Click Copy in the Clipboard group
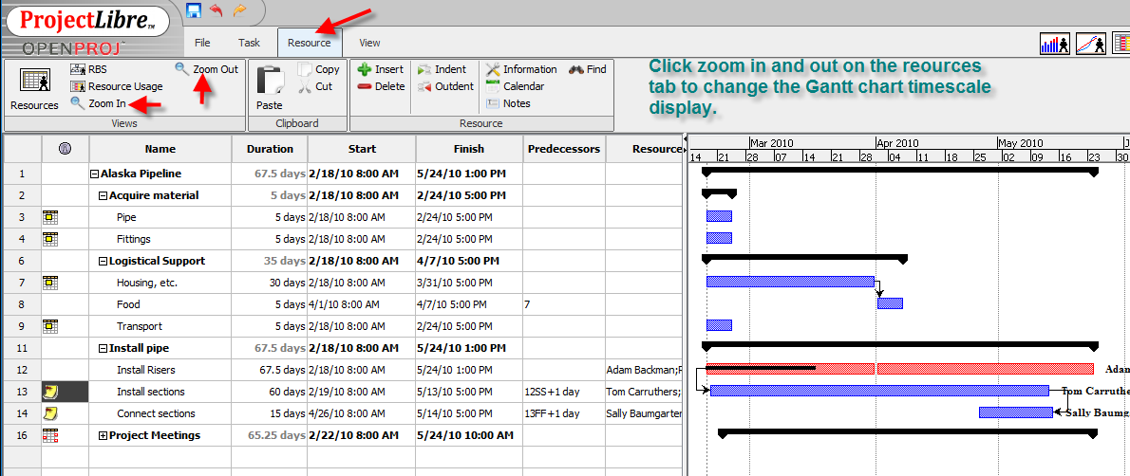This screenshot has width=1130, height=476. click(318, 69)
